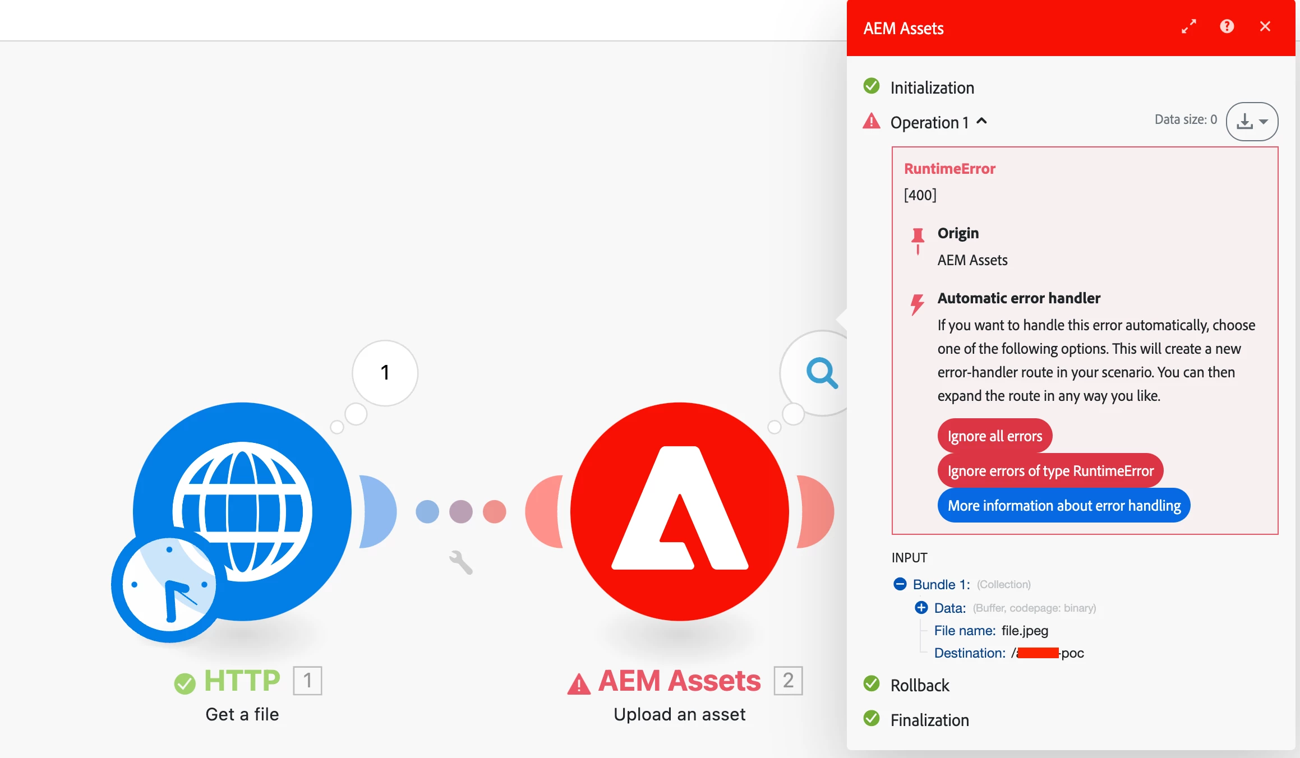This screenshot has height=758, width=1300.
Task: Expand the Data buffer item
Action: pos(921,608)
